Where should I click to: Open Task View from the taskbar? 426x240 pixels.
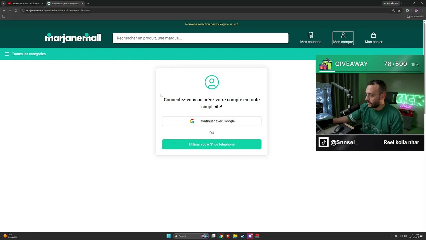point(214,236)
